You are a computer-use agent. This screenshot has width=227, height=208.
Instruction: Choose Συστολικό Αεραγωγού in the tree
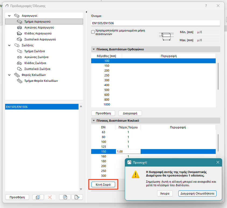[40, 39]
